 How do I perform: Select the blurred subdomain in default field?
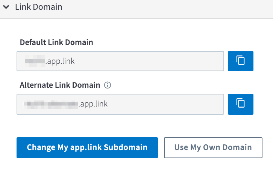[35, 61]
